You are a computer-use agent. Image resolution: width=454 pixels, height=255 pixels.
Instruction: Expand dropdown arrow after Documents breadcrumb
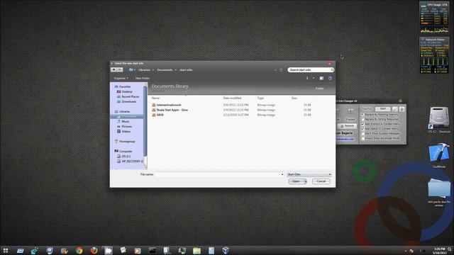(176, 70)
